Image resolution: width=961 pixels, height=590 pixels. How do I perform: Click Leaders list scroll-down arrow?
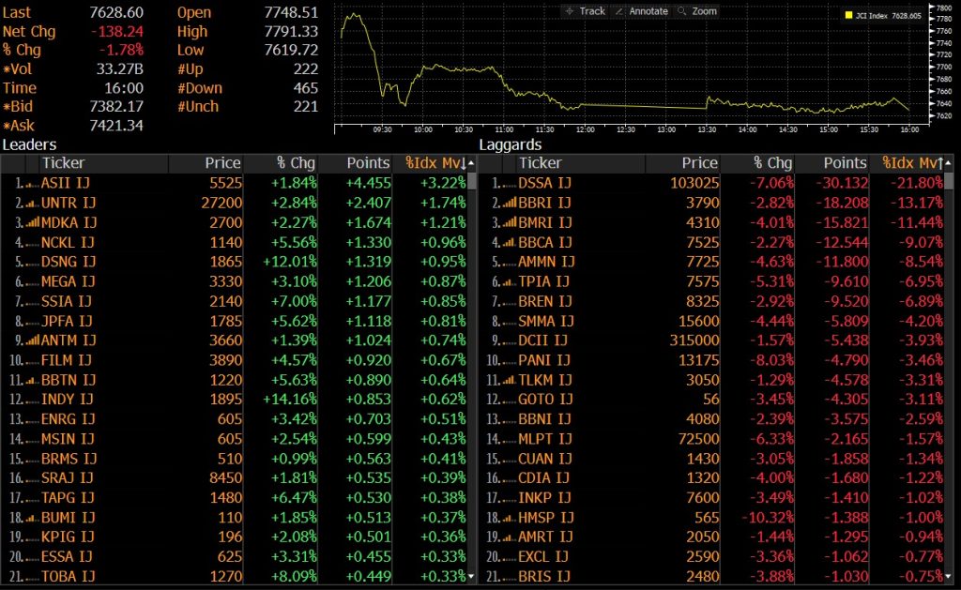(x=471, y=577)
